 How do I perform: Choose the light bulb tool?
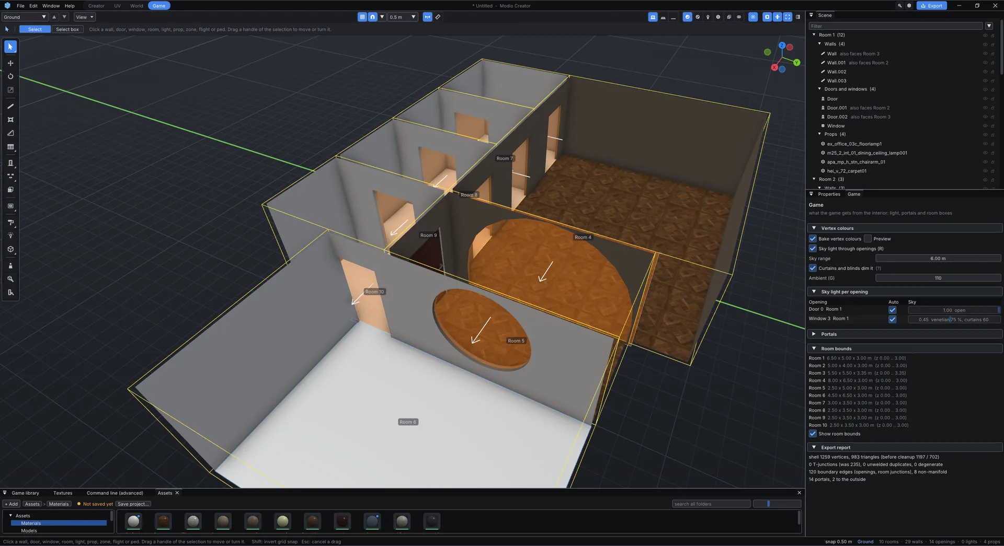tap(10, 236)
